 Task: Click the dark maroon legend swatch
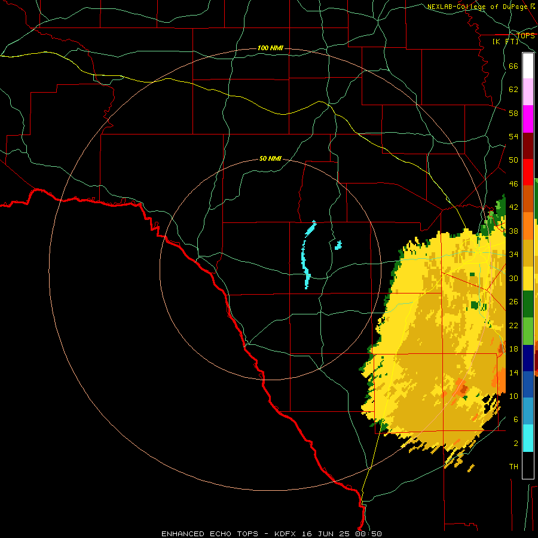pyautogui.click(x=528, y=146)
